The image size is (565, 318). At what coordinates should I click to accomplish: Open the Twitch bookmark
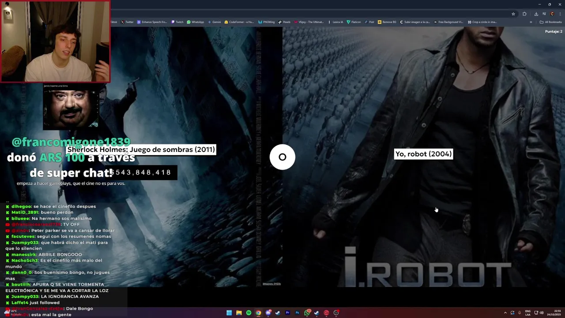click(x=177, y=22)
